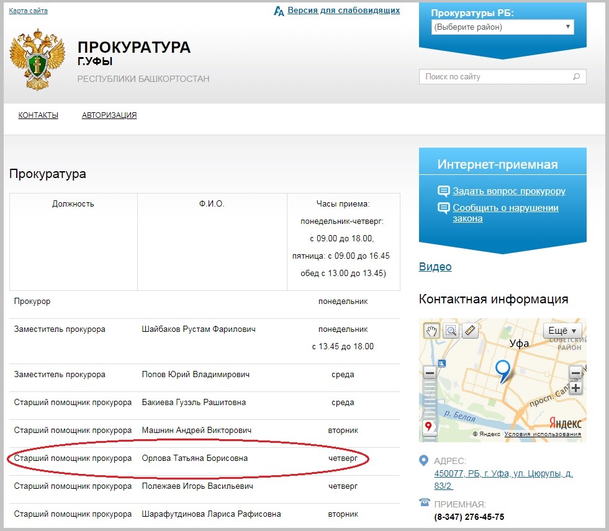The height and width of the screenshot is (531, 609).
Task: Click the minus button atop the zoom slider
Action: [430, 373]
